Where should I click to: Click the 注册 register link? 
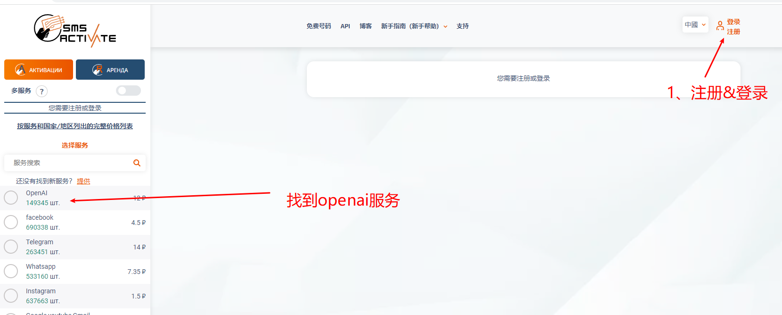coord(733,32)
